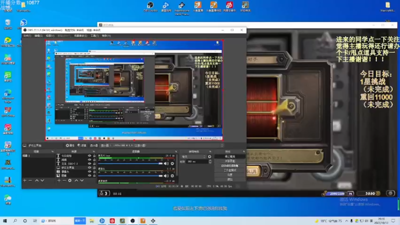Viewport: 400px width, 225px height.
Task: Pop out the 混音器 dock panel
Action: click(x=176, y=151)
